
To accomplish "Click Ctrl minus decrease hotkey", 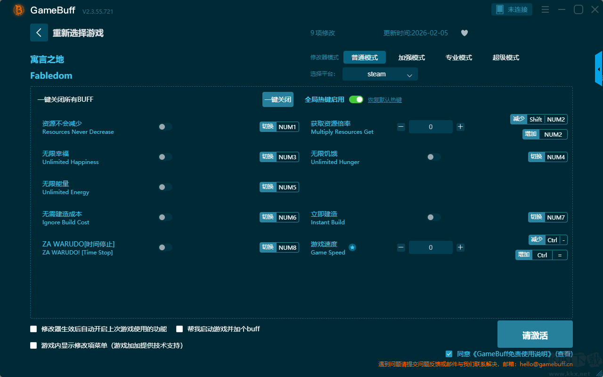I will click(x=548, y=240).
